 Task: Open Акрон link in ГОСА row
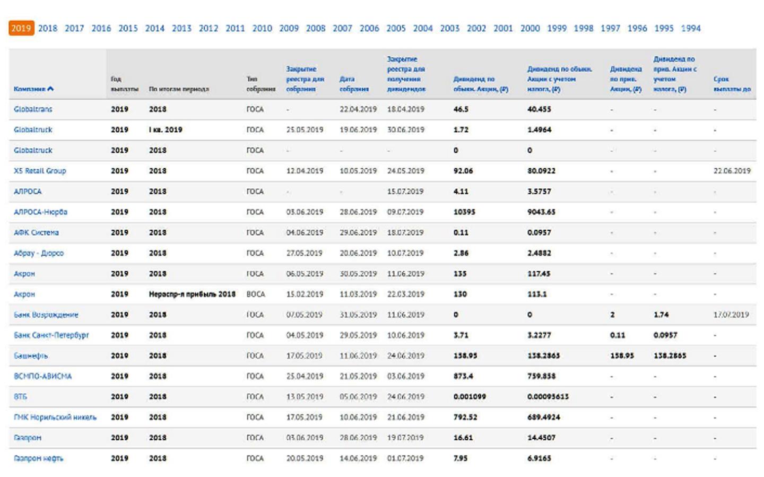(x=24, y=274)
